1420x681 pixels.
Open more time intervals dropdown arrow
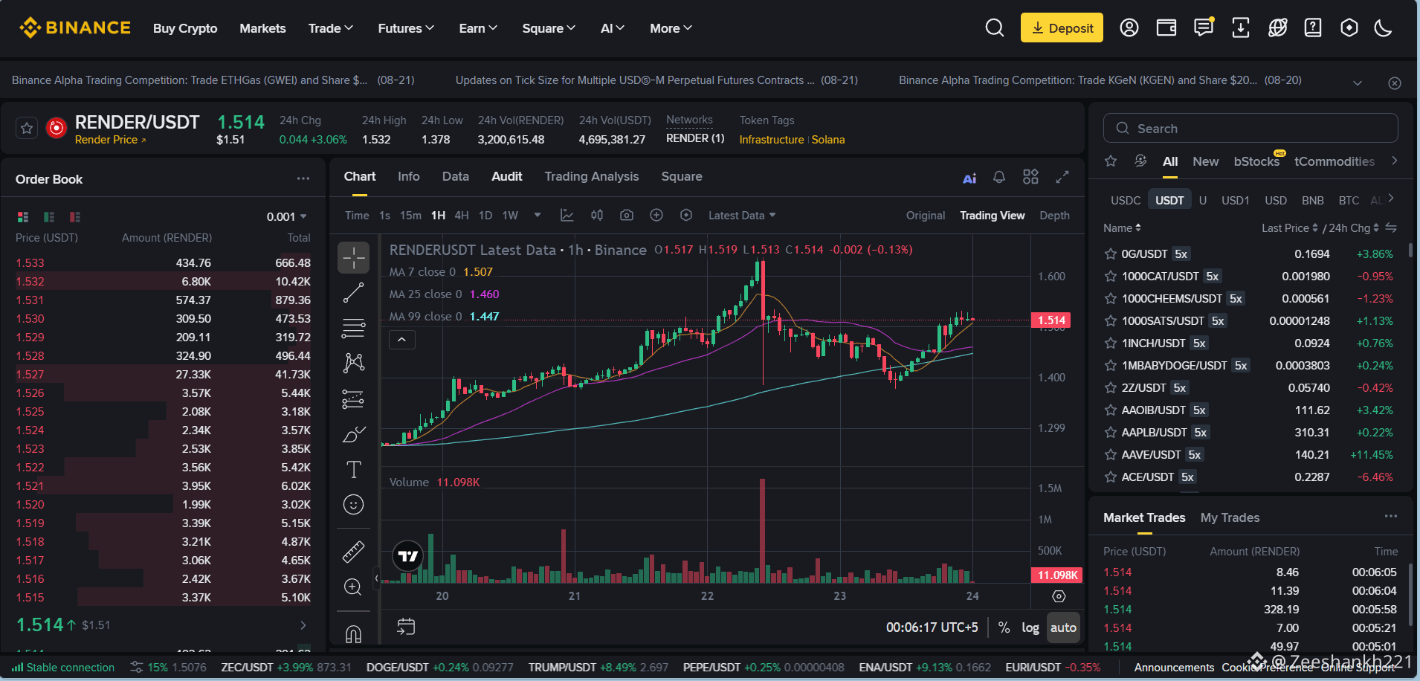coord(538,215)
